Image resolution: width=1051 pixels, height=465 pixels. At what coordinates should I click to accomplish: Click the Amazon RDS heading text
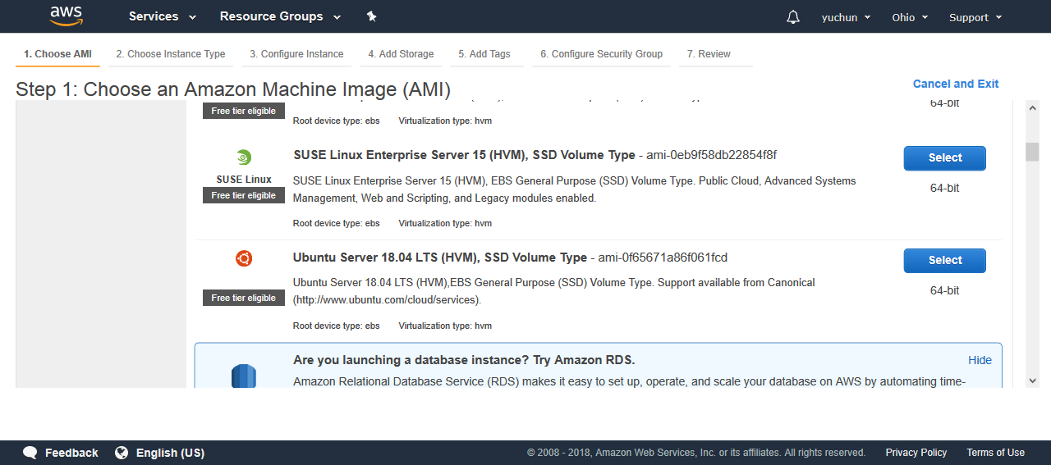click(464, 360)
